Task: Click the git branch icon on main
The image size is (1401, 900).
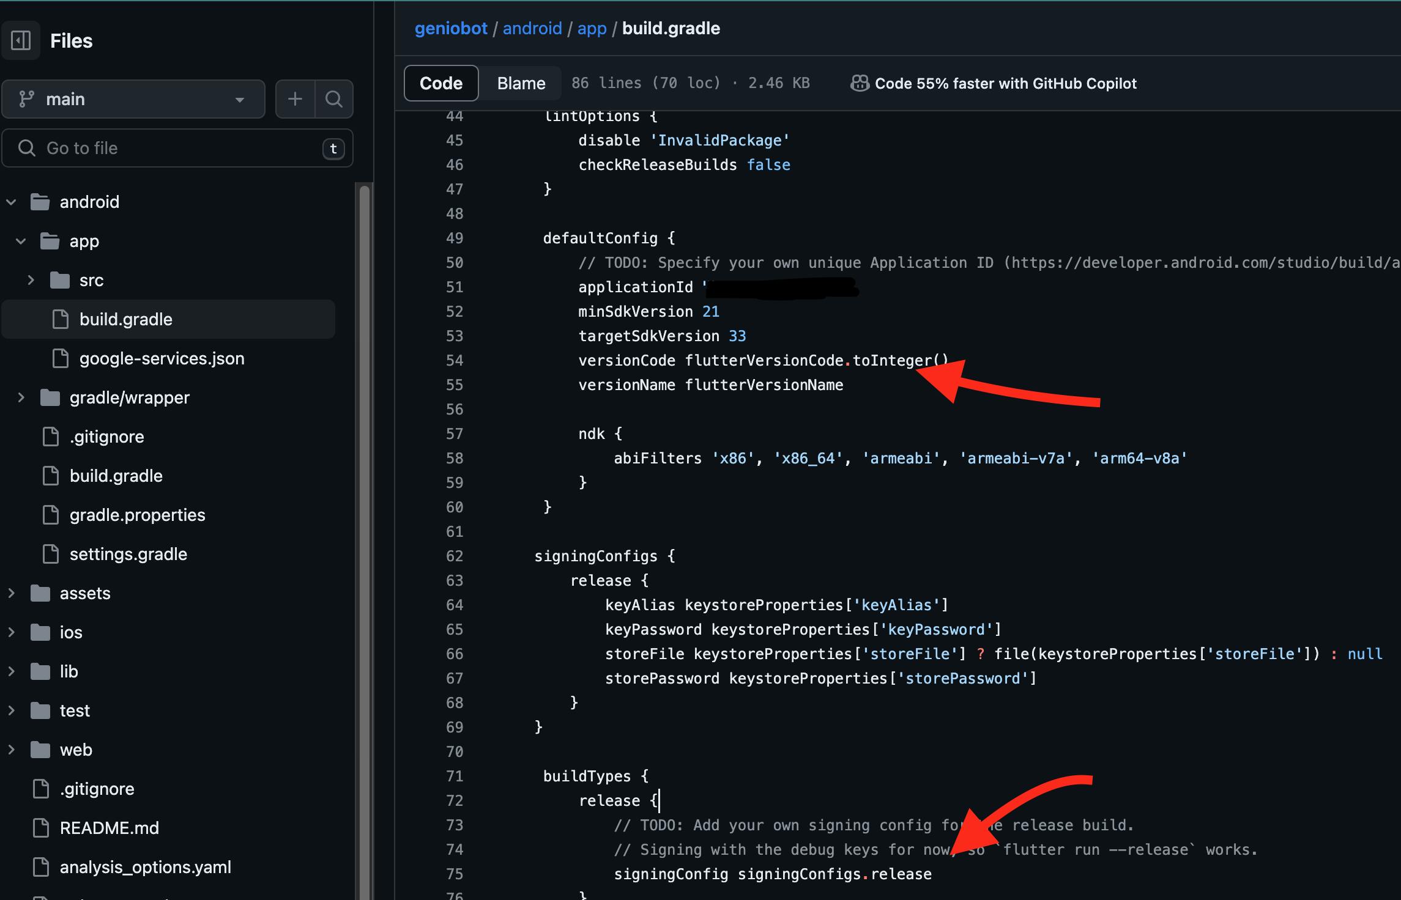Action: click(x=26, y=99)
